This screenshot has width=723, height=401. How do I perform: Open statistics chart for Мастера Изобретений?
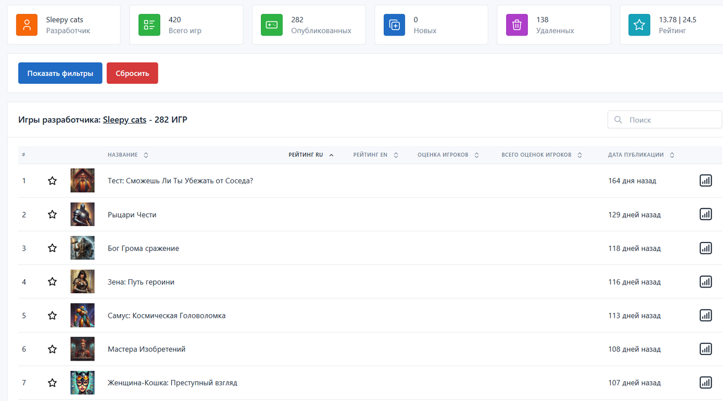(x=706, y=349)
